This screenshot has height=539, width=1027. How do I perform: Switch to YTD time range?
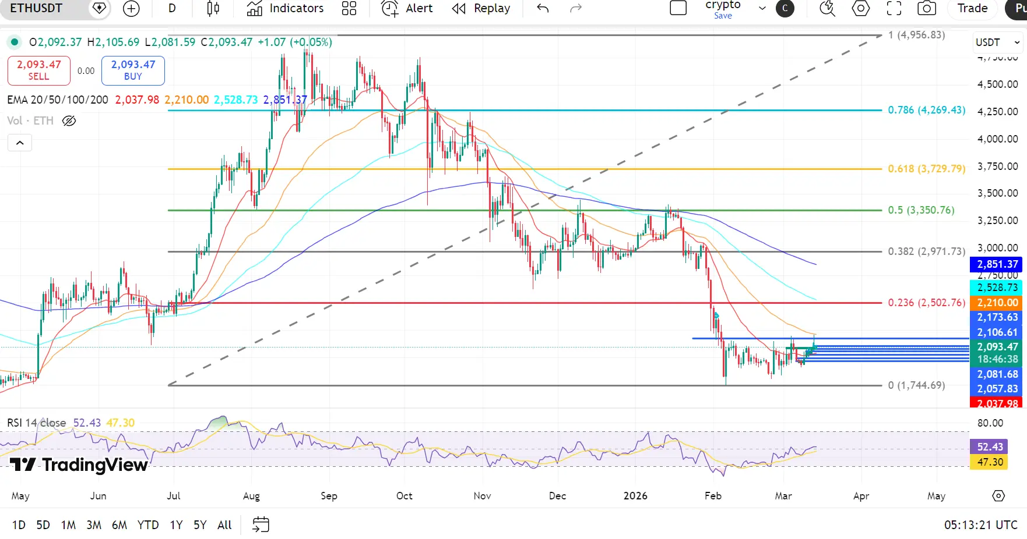[x=148, y=524]
